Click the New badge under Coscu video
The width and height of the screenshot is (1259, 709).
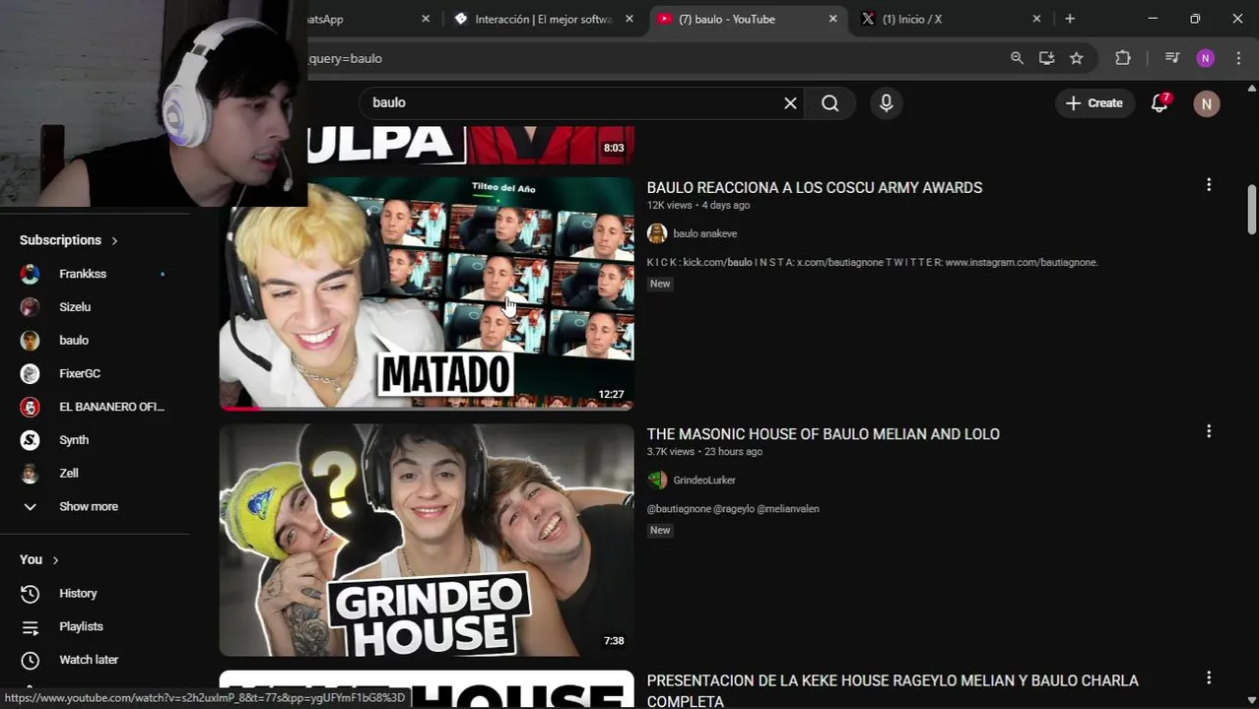660,284
